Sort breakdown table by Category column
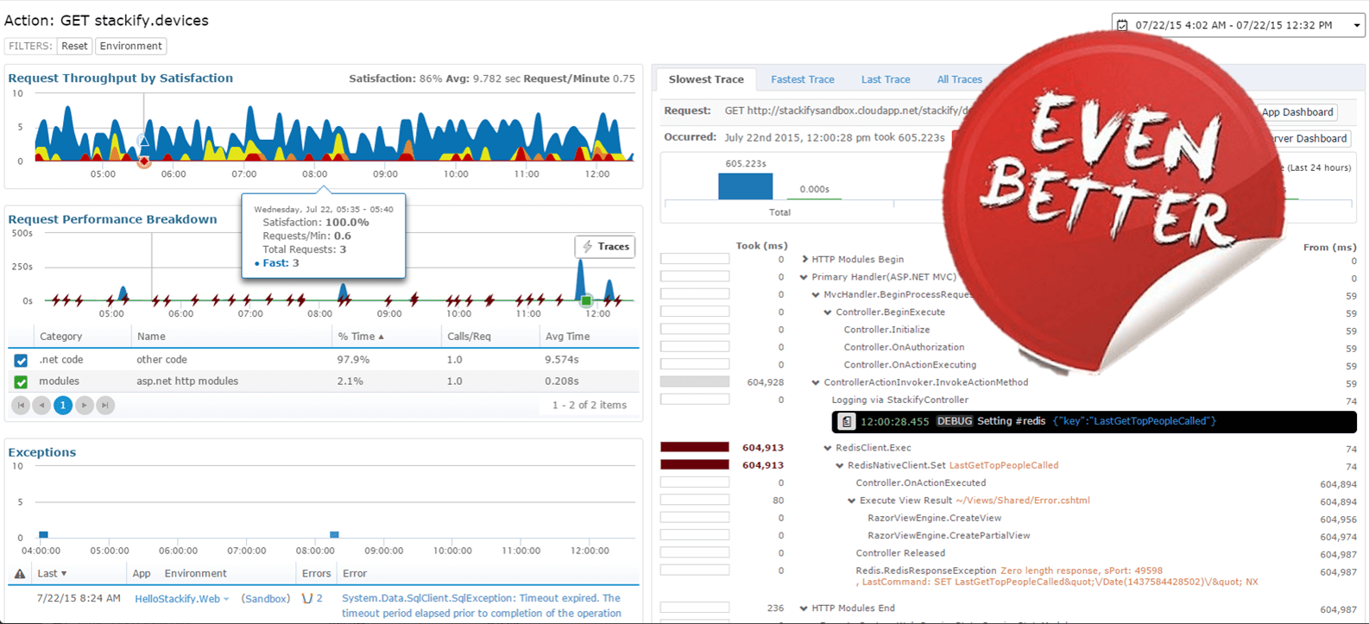 [60, 337]
